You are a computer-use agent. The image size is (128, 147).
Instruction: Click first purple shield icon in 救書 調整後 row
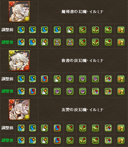57,91
